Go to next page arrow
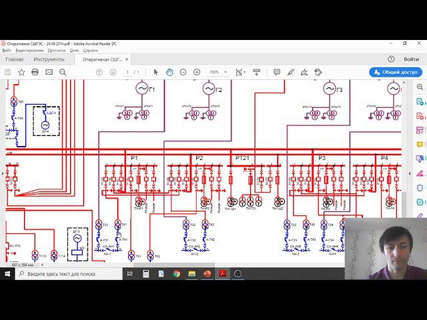427x320 pixels. click(x=113, y=72)
